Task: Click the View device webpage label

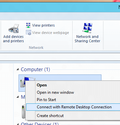Action: pyautogui.click(x=50, y=33)
